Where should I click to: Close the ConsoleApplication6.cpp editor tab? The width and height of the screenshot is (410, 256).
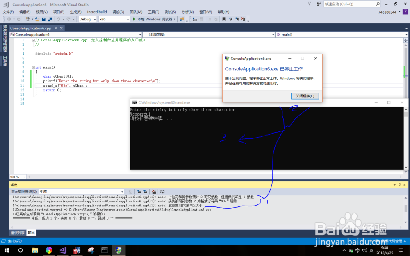[61, 28]
